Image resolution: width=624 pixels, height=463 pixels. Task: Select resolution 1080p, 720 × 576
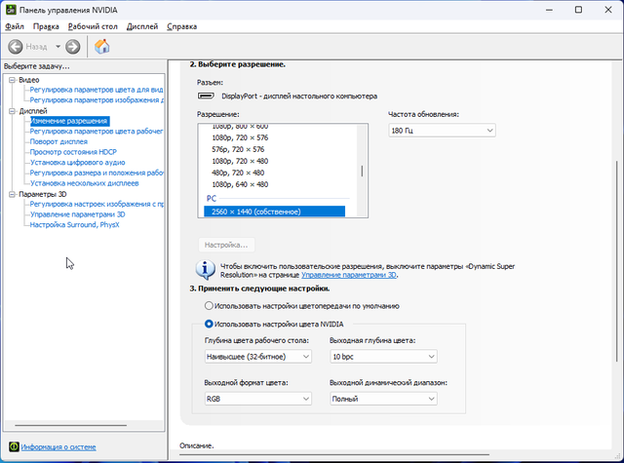(240, 137)
